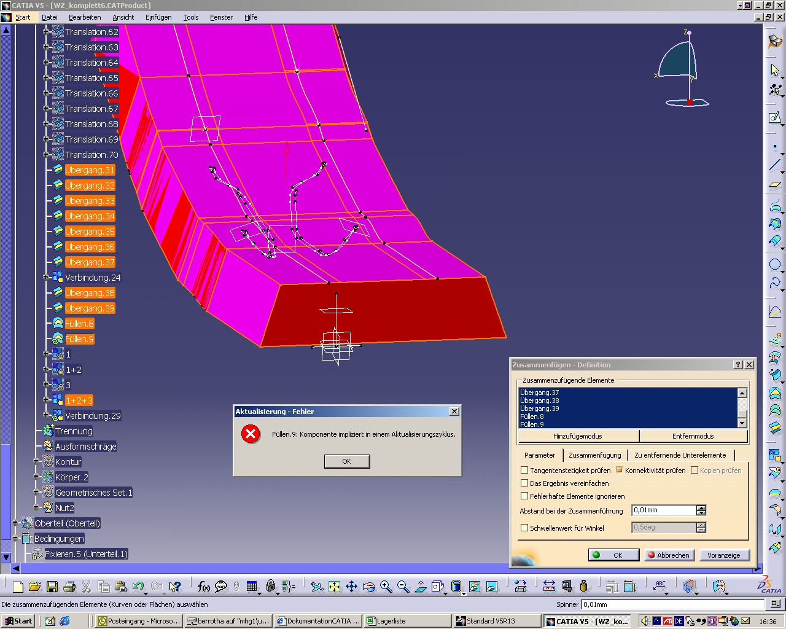
Task: Click the Save diskette icon
Action: click(x=52, y=587)
